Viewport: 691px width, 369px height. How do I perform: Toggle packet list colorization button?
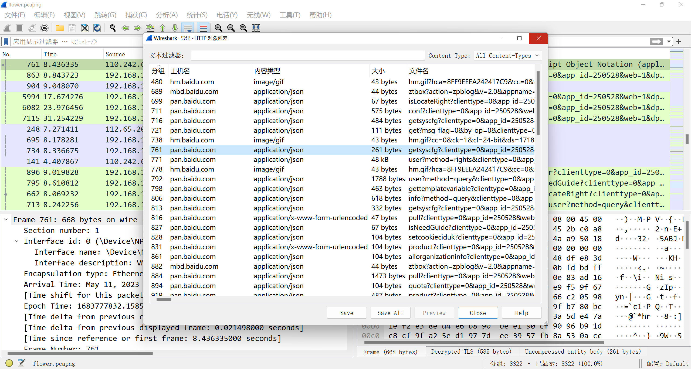(203, 28)
